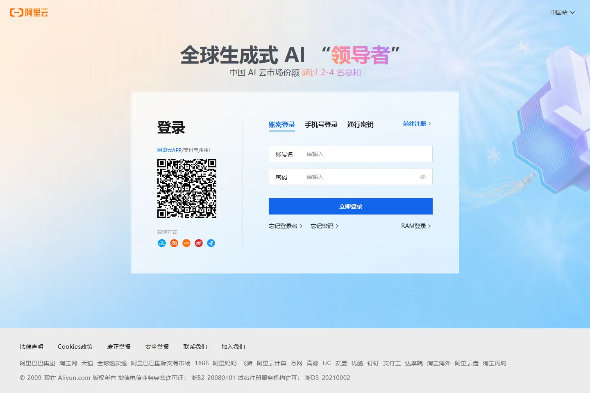Viewport: 590px width, 393px height.
Task: Open the 淘宝闪购 footer link
Action: click(495, 363)
